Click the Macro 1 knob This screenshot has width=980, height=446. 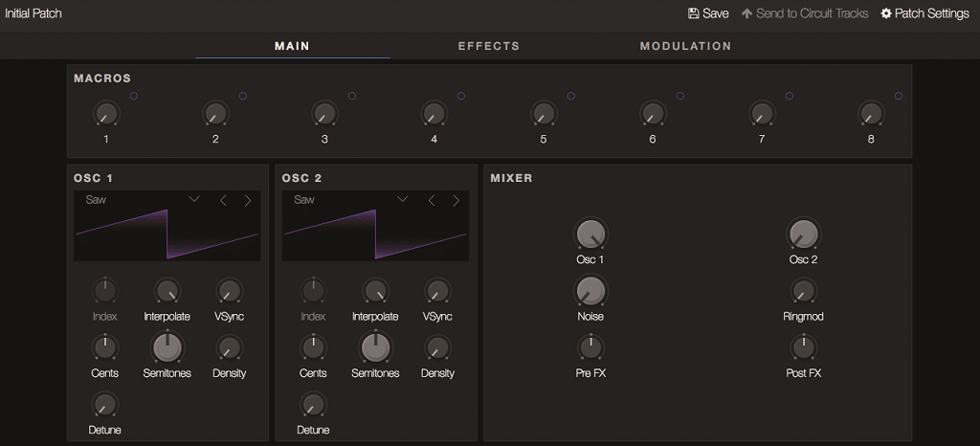tap(106, 114)
